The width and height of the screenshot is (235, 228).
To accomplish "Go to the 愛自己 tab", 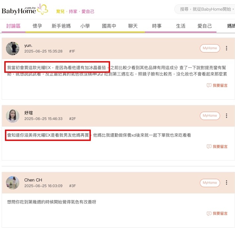I will 205,26.
